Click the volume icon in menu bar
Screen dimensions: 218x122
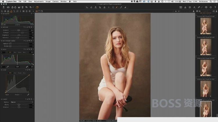pyautogui.click(x=172, y=1)
